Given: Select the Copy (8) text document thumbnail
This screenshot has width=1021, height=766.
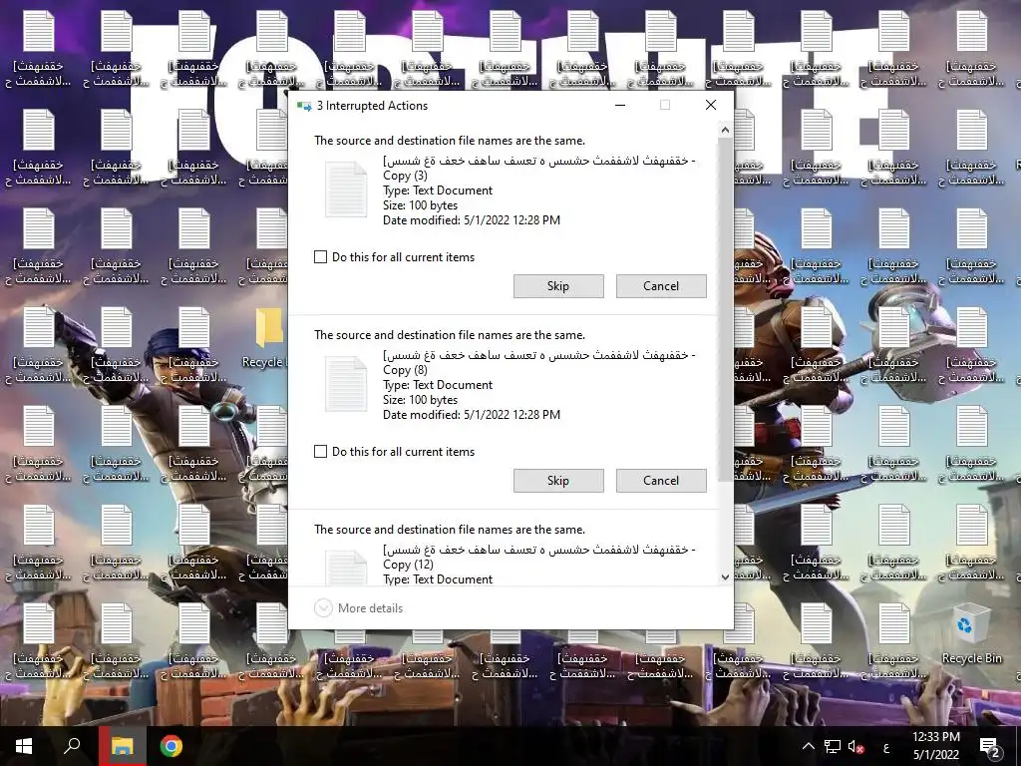Looking at the screenshot, I should [x=346, y=384].
